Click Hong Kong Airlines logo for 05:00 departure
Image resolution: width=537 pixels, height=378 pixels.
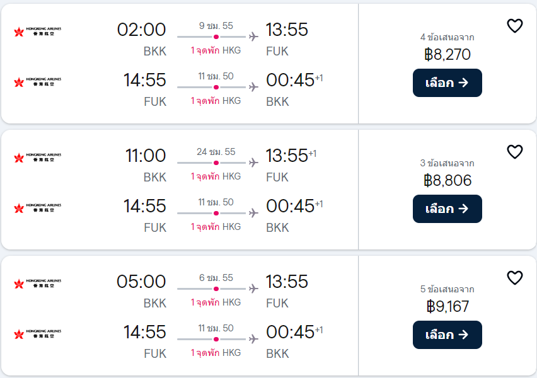[x=38, y=283]
